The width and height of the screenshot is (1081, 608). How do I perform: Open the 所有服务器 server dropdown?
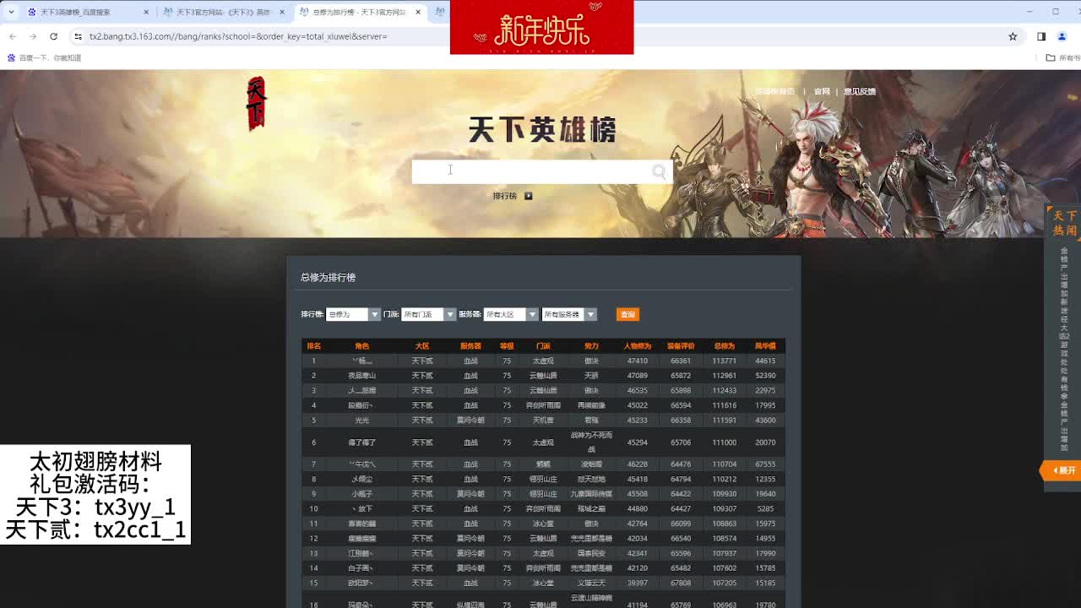coord(569,314)
